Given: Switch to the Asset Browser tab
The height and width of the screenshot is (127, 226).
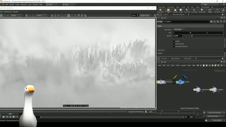Looking at the screenshot, I should pyautogui.click(x=187, y=59).
